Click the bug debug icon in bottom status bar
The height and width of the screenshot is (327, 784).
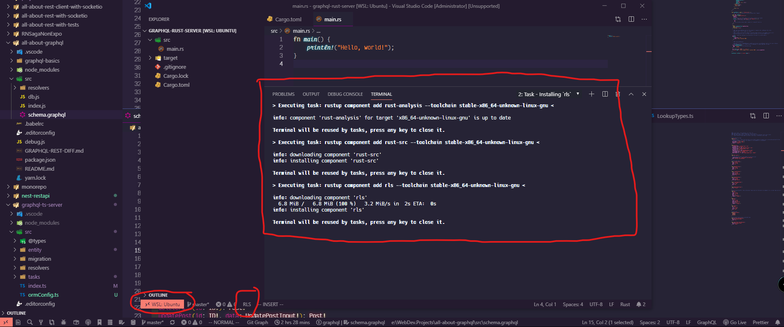[x=64, y=322]
